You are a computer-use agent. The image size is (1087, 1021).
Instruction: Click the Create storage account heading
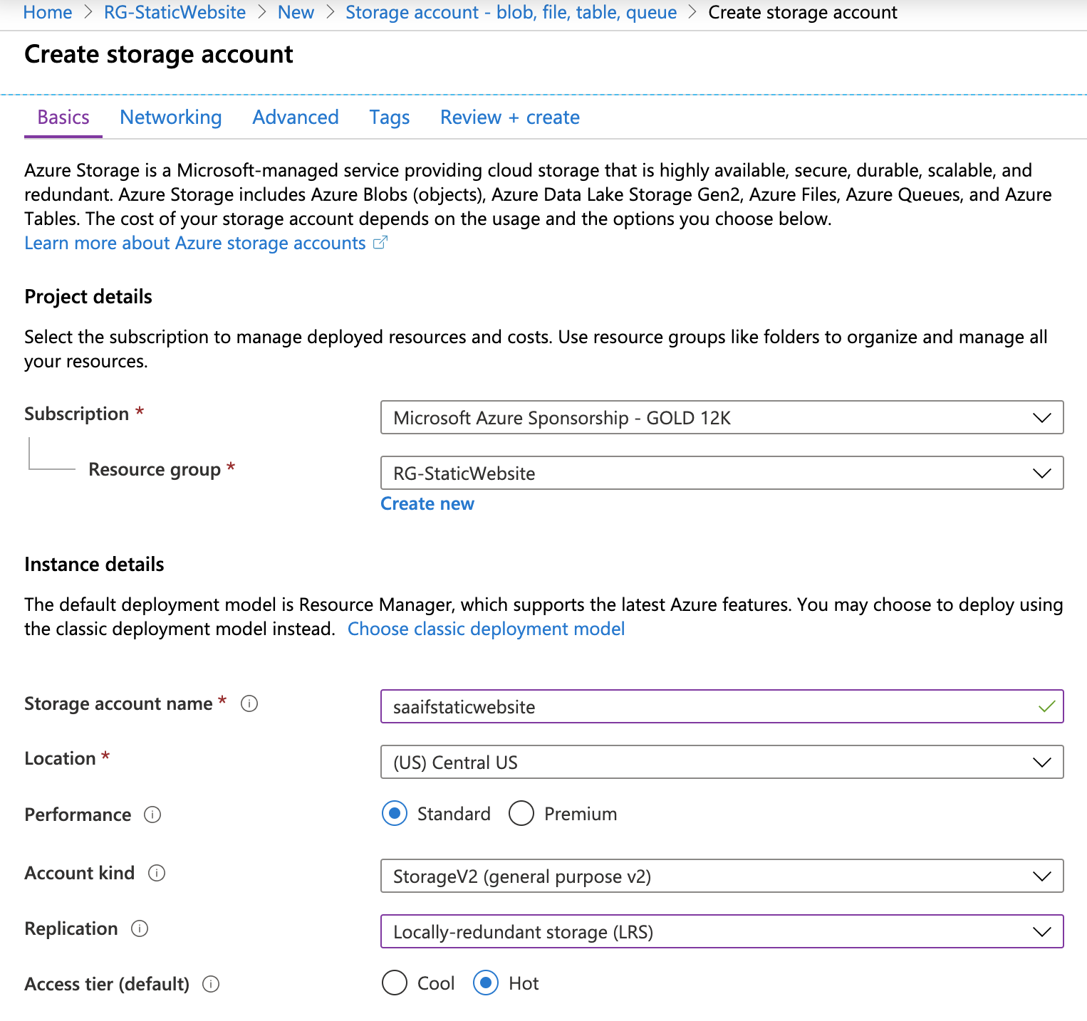pos(159,54)
